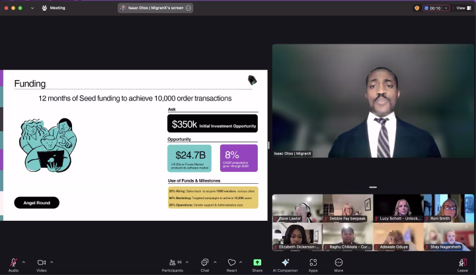Select Roni Smith video thumbnail
This screenshot has width=476, height=275.
click(x=449, y=208)
